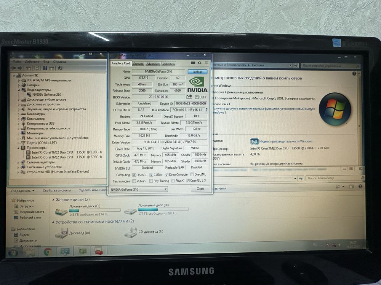
Task: Open the Действие menu
Action: pyautogui.click(x=32, y=62)
